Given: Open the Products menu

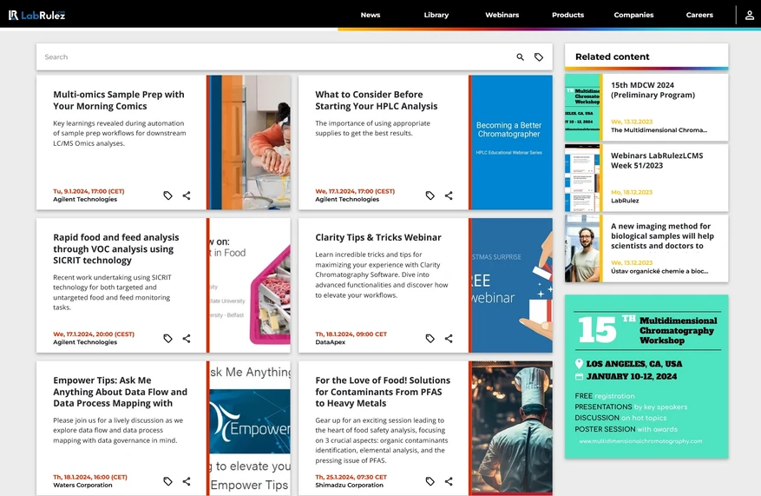Looking at the screenshot, I should (567, 15).
